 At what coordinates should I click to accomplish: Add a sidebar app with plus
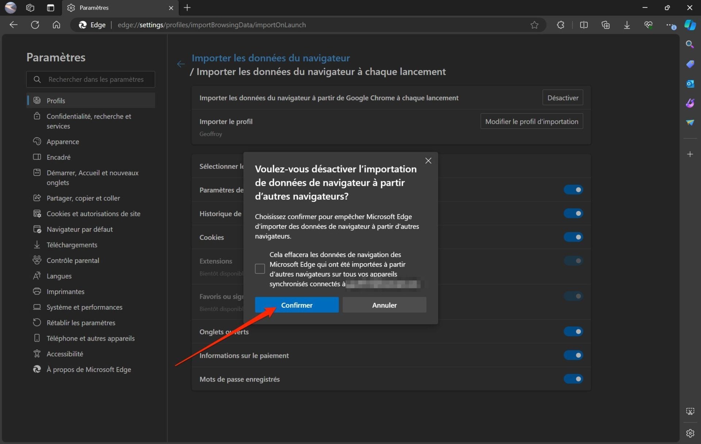[x=690, y=154]
